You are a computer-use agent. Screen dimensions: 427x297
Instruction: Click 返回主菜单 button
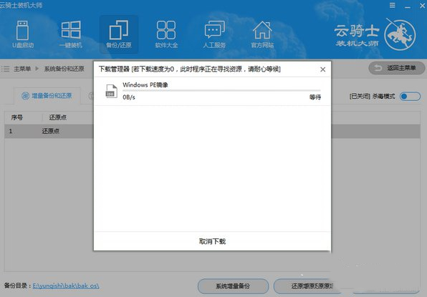(396, 68)
